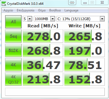
Task: Start the Seq benchmark test
Action: (x=13, y=36)
